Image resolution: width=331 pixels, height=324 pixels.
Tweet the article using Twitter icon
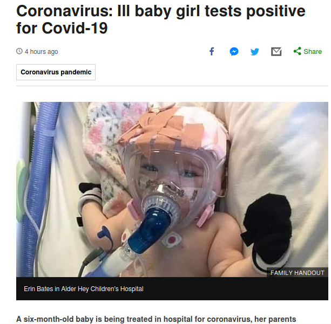tap(255, 52)
